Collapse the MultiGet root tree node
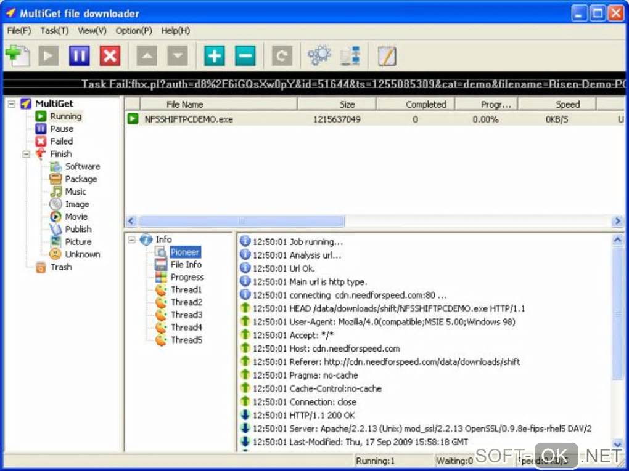This screenshot has width=629, height=471. coord(12,103)
